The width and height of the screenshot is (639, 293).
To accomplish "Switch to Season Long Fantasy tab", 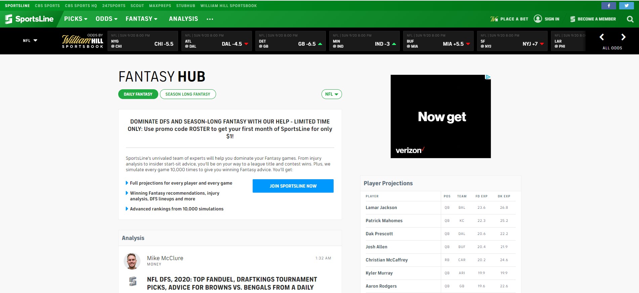I will click(x=188, y=94).
